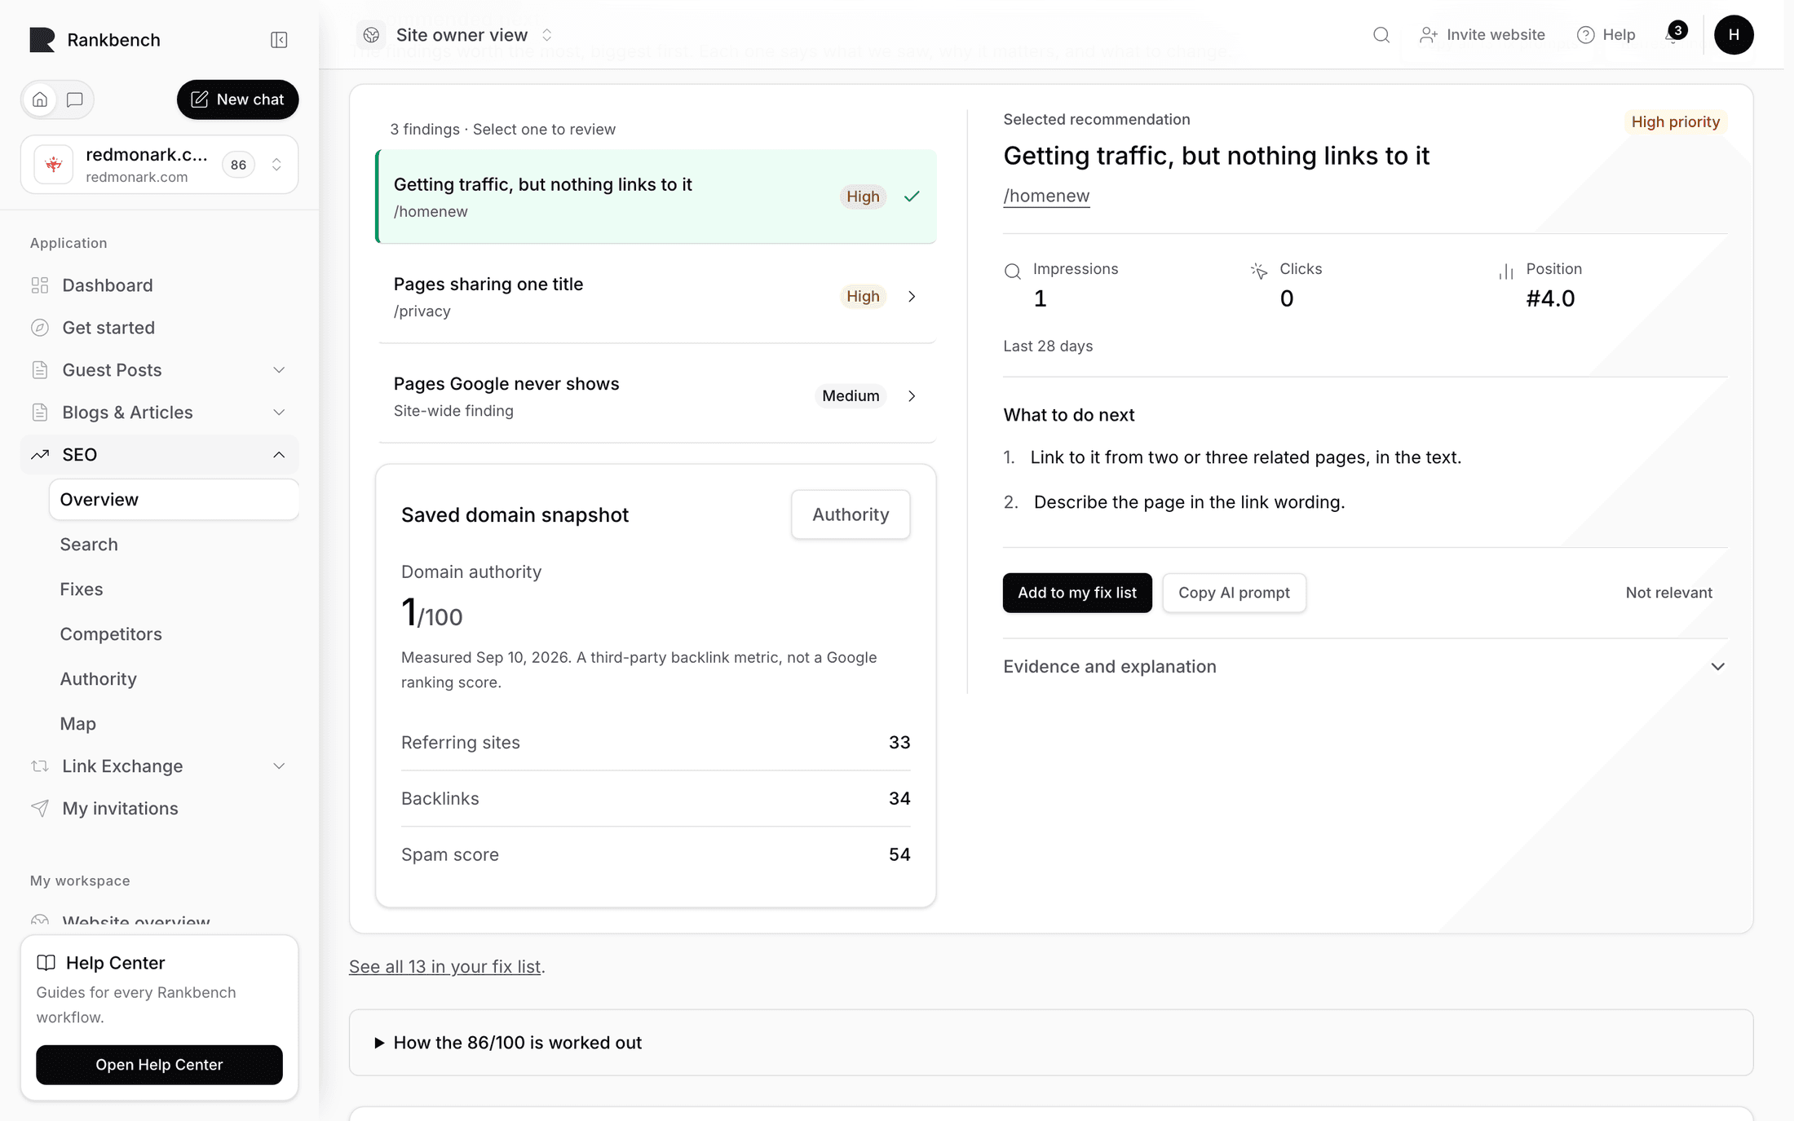Start a New chat
The height and width of the screenshot is (1121, 1794).
click(237, 99)
